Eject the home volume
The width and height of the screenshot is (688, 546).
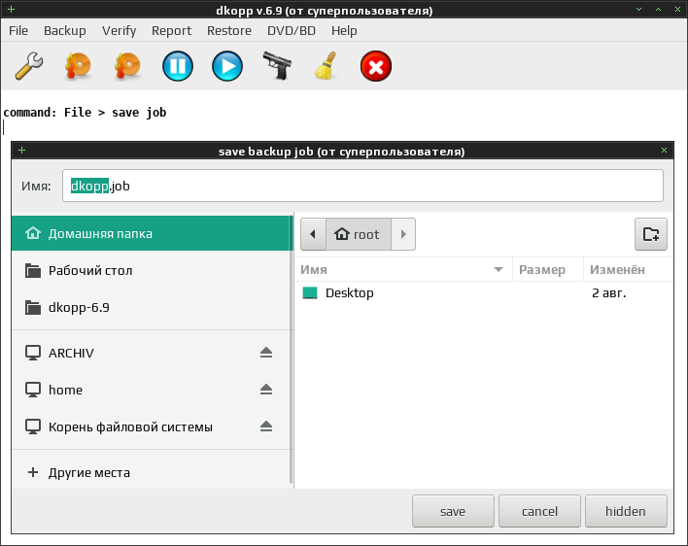(x=266, y=390)
